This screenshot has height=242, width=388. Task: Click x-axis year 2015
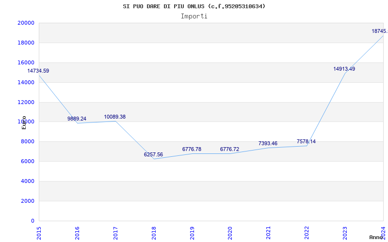[x=39, y=233]
